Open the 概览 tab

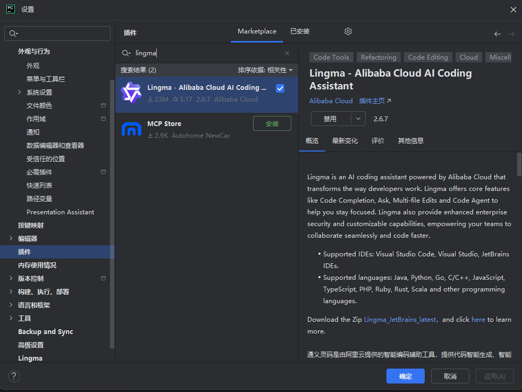(312, 141)
